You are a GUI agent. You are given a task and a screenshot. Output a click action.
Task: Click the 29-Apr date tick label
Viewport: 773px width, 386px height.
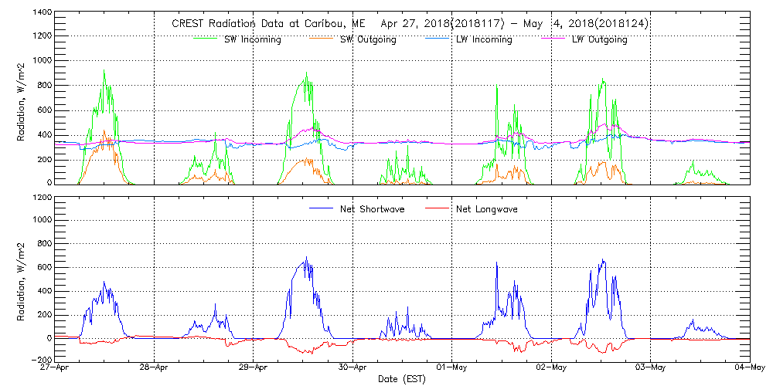(254, 368)
